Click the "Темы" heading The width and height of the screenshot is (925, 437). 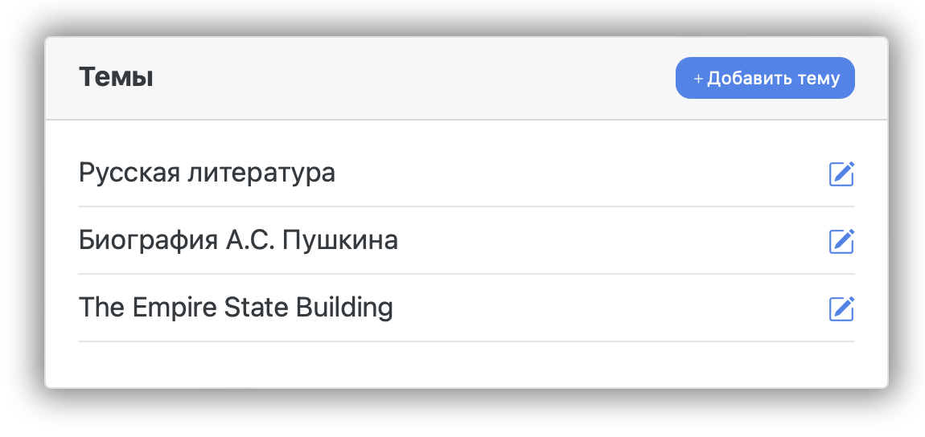point(116,78)
